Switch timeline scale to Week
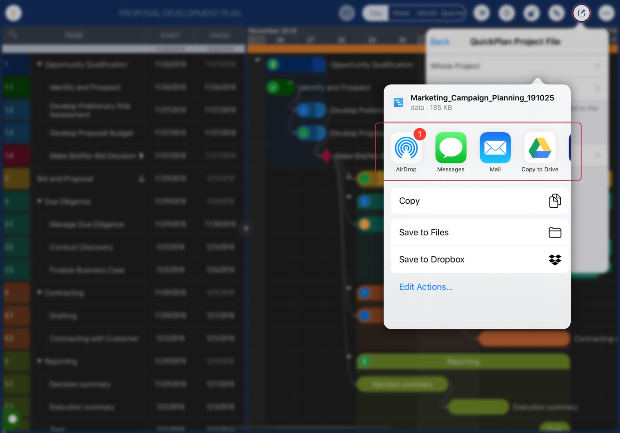620x433 pixels. (401, 13)
